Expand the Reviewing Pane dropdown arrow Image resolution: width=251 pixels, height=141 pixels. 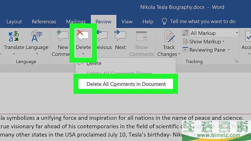point(229,50)
